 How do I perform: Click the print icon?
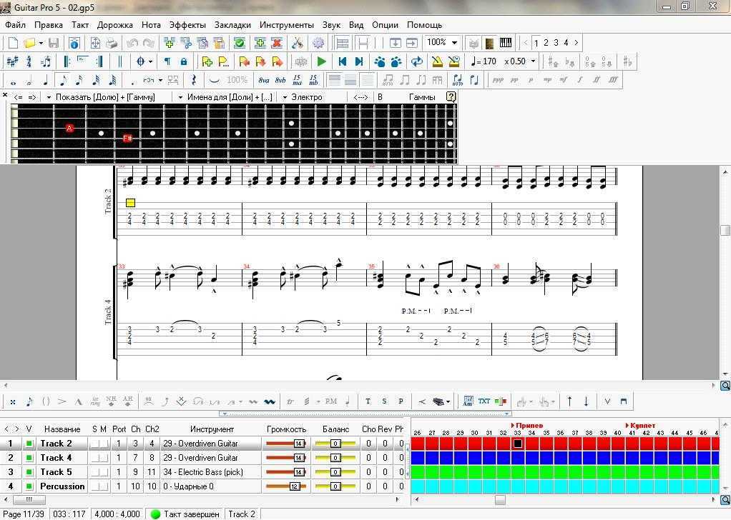[x=111, y=43]
